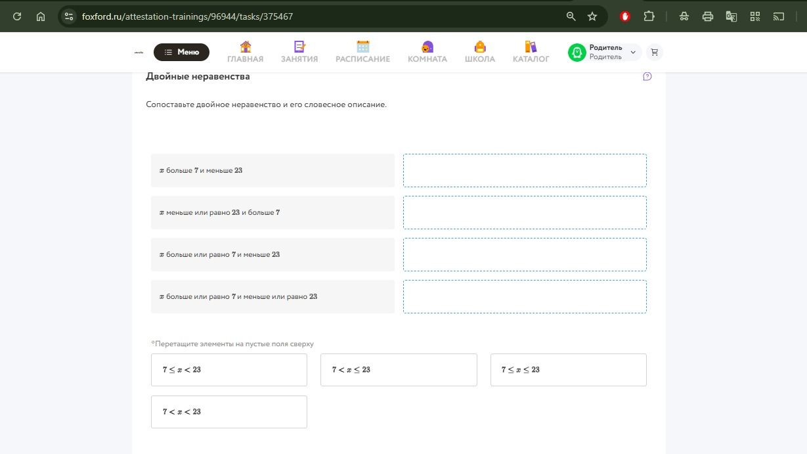Reload the page in the browser
Screen dimensions: 807x454
17,16
